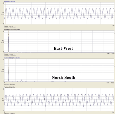115x114 pixels.
Task: Click the small second peak in North-South spectrum
Action: pos(22,80)
